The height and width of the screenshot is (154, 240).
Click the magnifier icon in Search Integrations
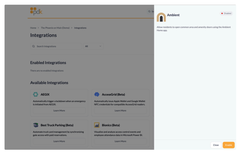(x=33, y=46)
